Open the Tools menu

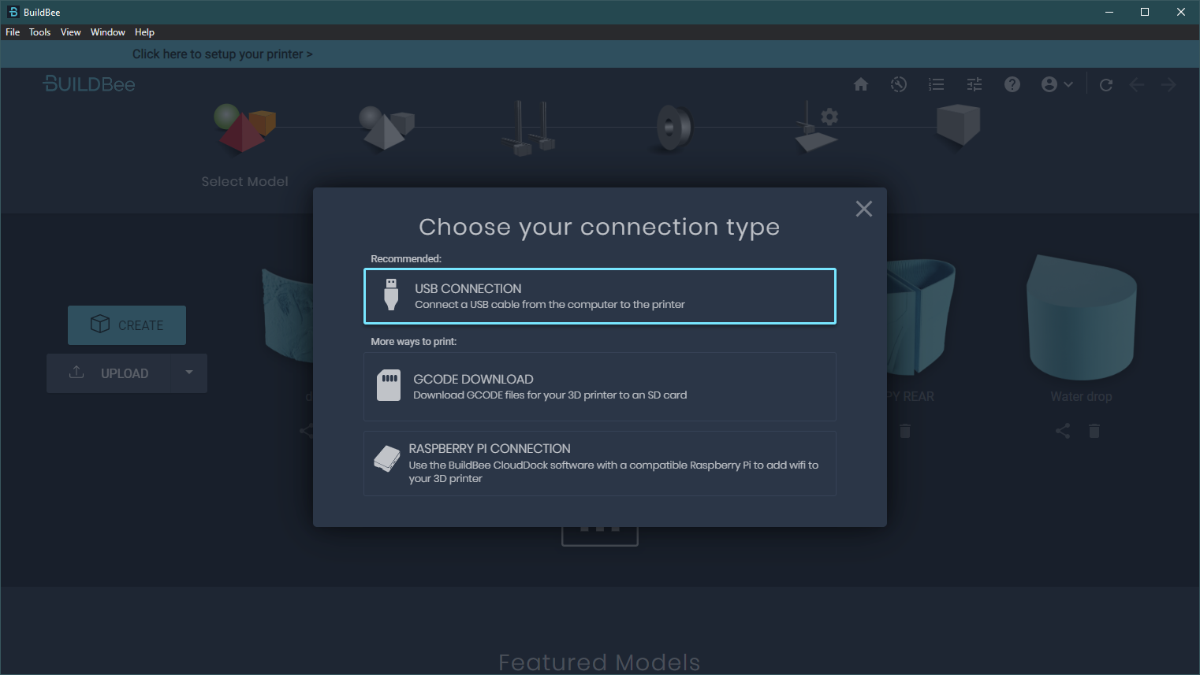click(x=39, y=32)
